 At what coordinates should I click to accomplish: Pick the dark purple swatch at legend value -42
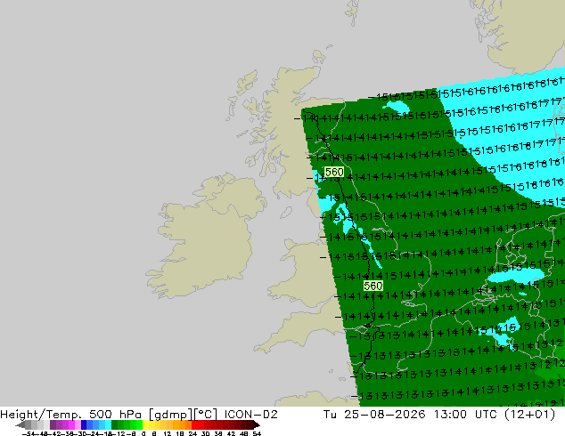(53, 424)
